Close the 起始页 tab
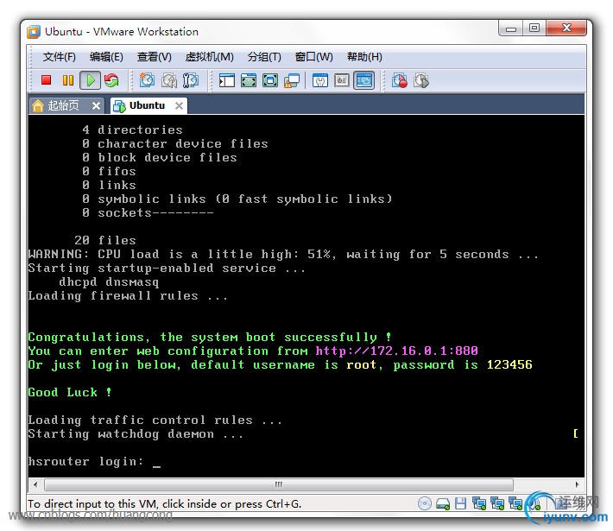613x531 pixels. pyautogui.click(x=96, y=105)
